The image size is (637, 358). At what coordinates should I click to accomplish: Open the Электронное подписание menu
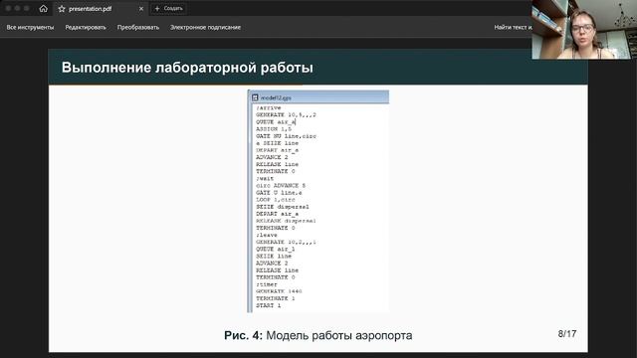point(205,27)
